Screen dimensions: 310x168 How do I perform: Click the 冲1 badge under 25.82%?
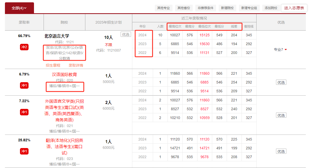pyautogui.click(x=24, y=151)
